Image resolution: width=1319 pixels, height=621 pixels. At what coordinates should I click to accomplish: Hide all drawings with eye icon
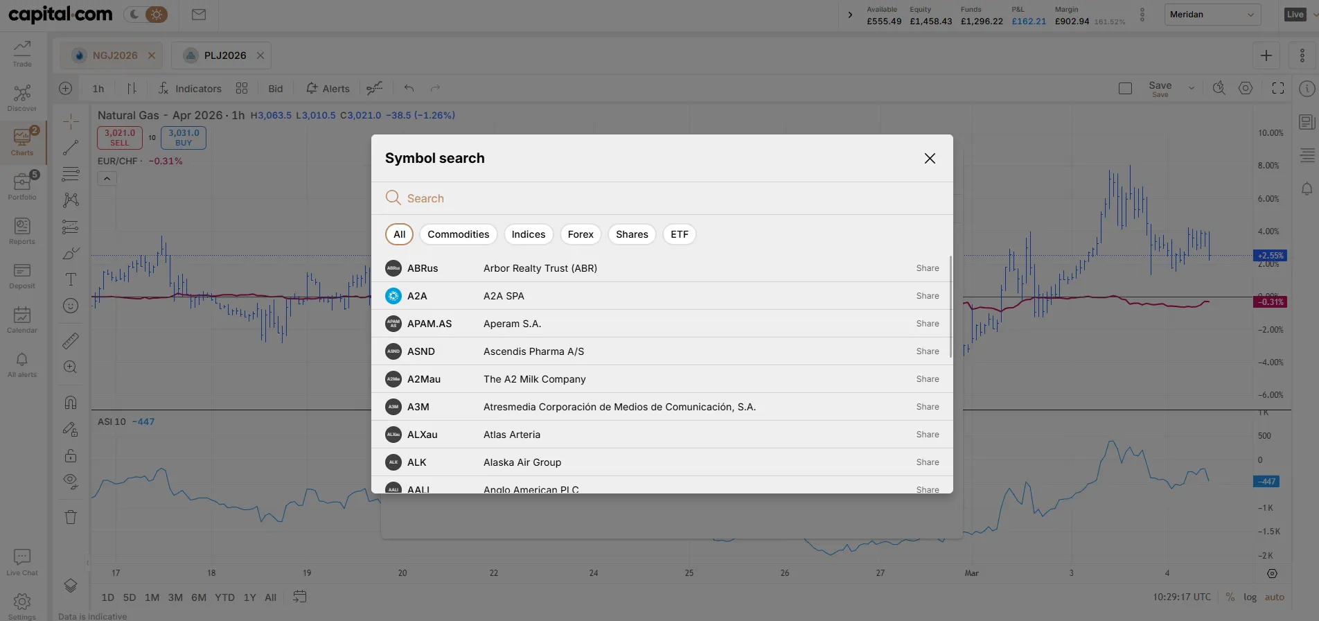coord(71,482)
